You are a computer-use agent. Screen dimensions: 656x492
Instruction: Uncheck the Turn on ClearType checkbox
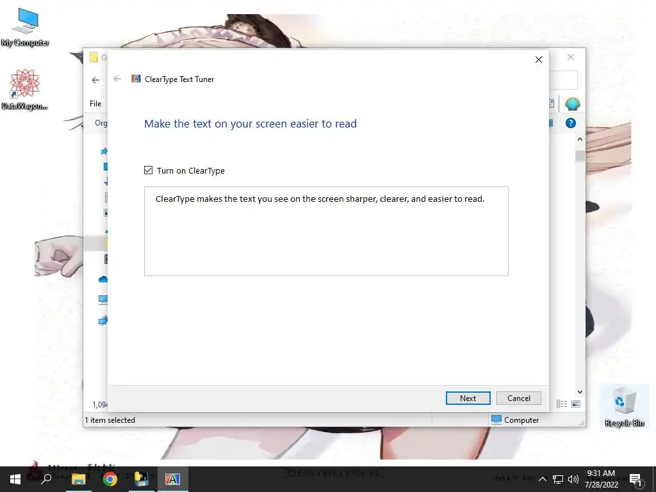(148, 170)
